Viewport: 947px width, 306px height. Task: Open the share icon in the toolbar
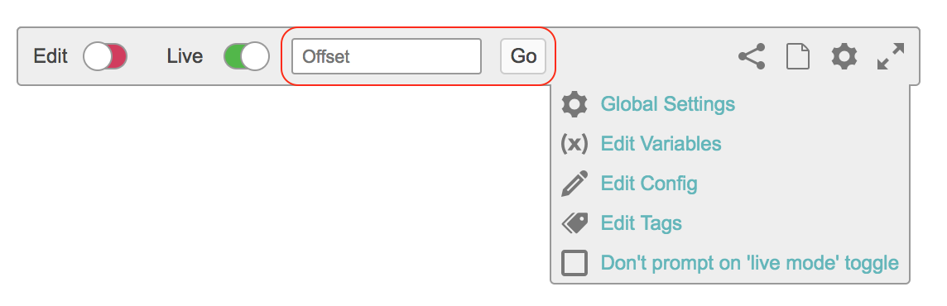[x=752, y=57]
